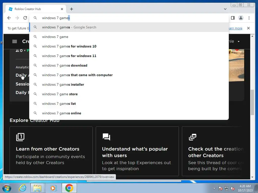Select 'windows 7 games download' suggestion
This screenshot has width=258, height=193.
129,65
